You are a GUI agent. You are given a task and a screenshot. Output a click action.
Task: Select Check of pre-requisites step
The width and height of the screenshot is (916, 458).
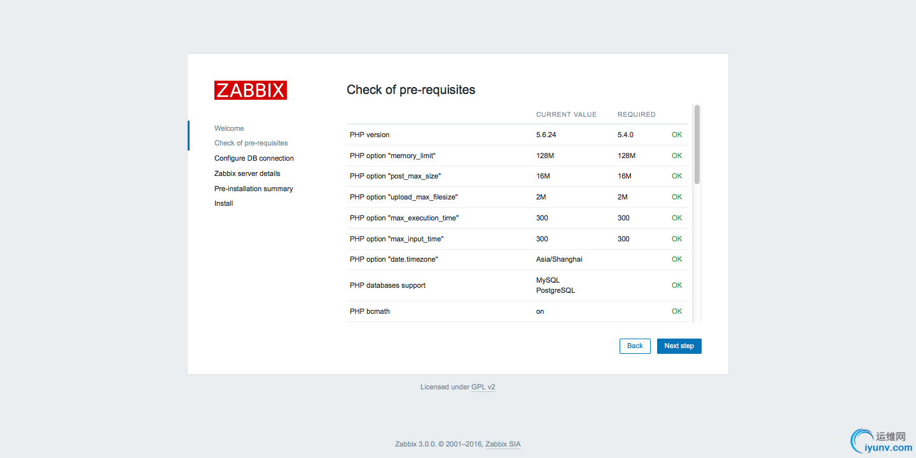coord(251,143)
